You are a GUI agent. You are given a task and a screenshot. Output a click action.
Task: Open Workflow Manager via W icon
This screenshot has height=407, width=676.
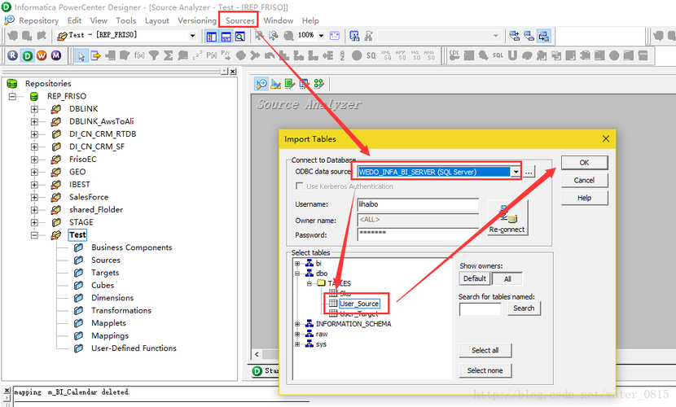tap(42, 55)
